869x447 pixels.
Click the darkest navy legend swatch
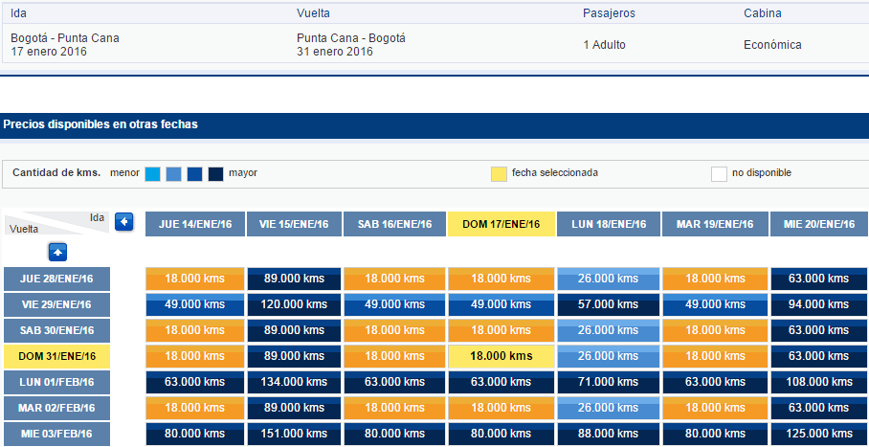coord(215,174)
